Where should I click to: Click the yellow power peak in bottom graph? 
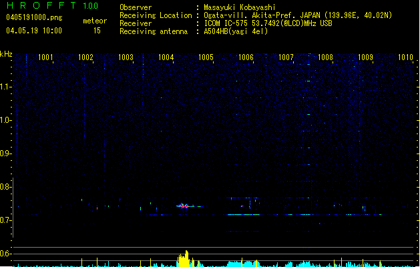tap(184, 259)
